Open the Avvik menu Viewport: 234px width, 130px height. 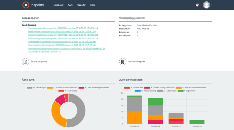click(70, 5)
